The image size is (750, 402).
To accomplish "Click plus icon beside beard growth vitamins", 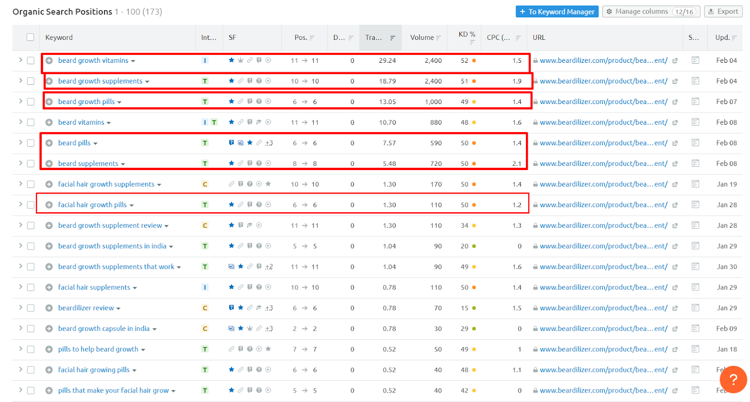I will point(49,61).
